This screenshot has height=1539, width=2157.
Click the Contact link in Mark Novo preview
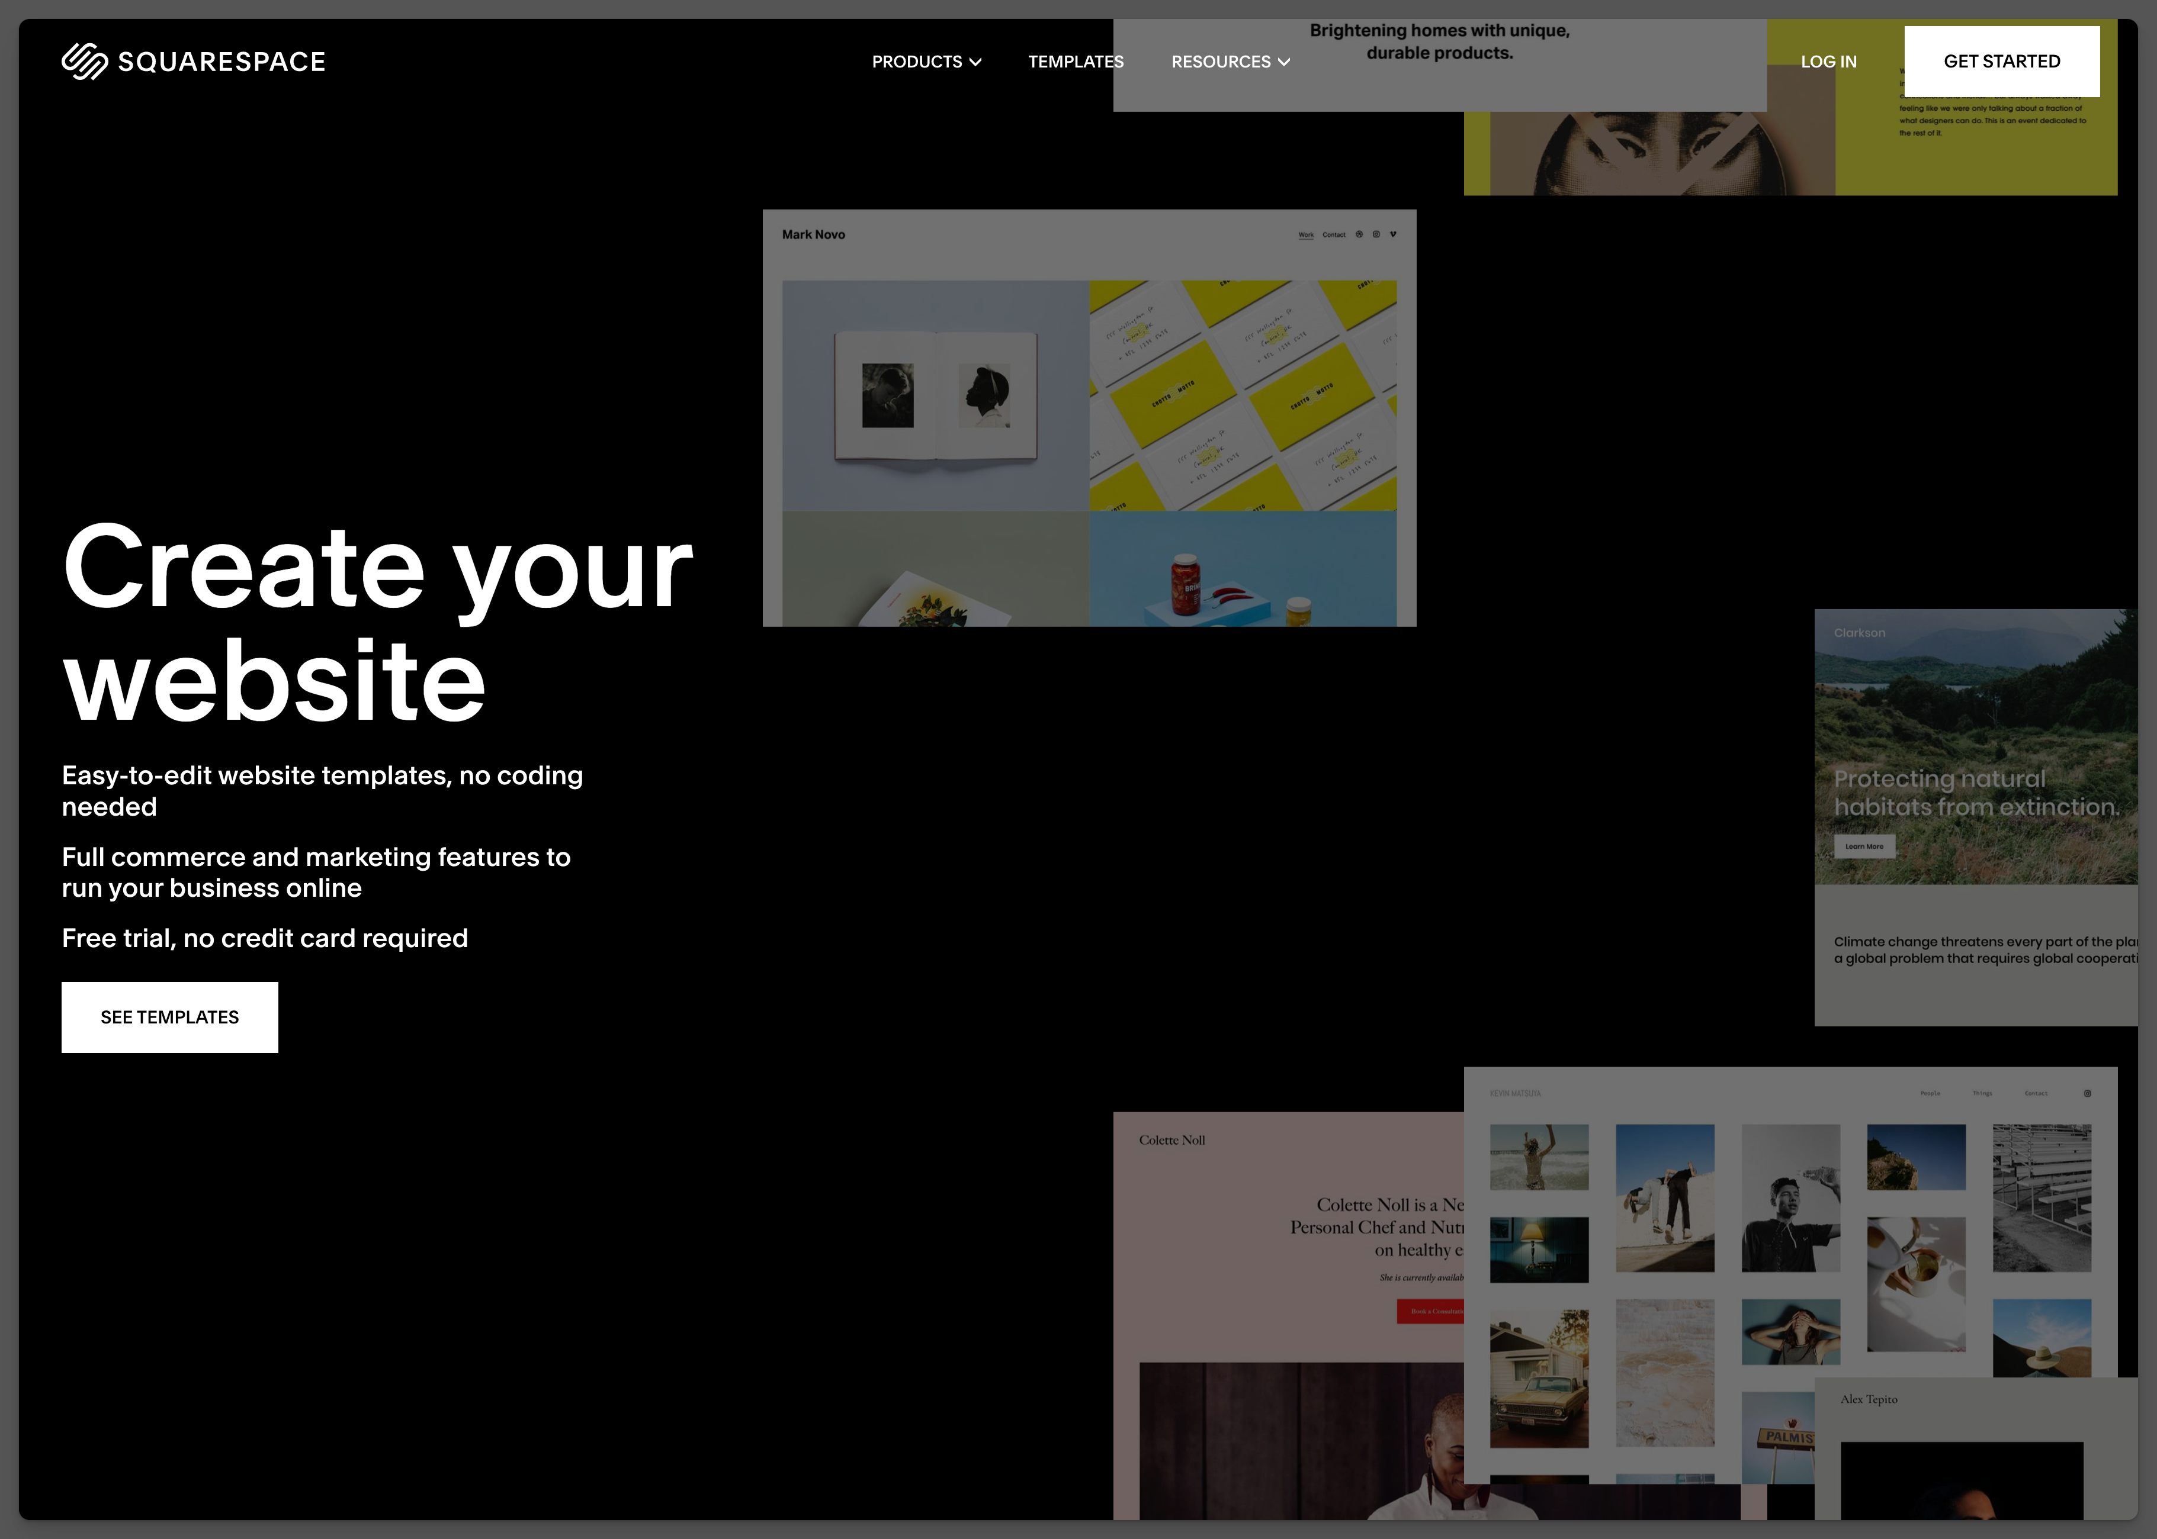click(x=1334, y=235)
